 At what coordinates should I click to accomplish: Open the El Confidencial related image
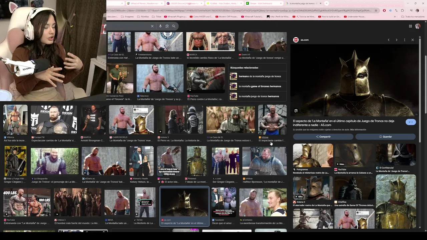(x=396, y=155)
